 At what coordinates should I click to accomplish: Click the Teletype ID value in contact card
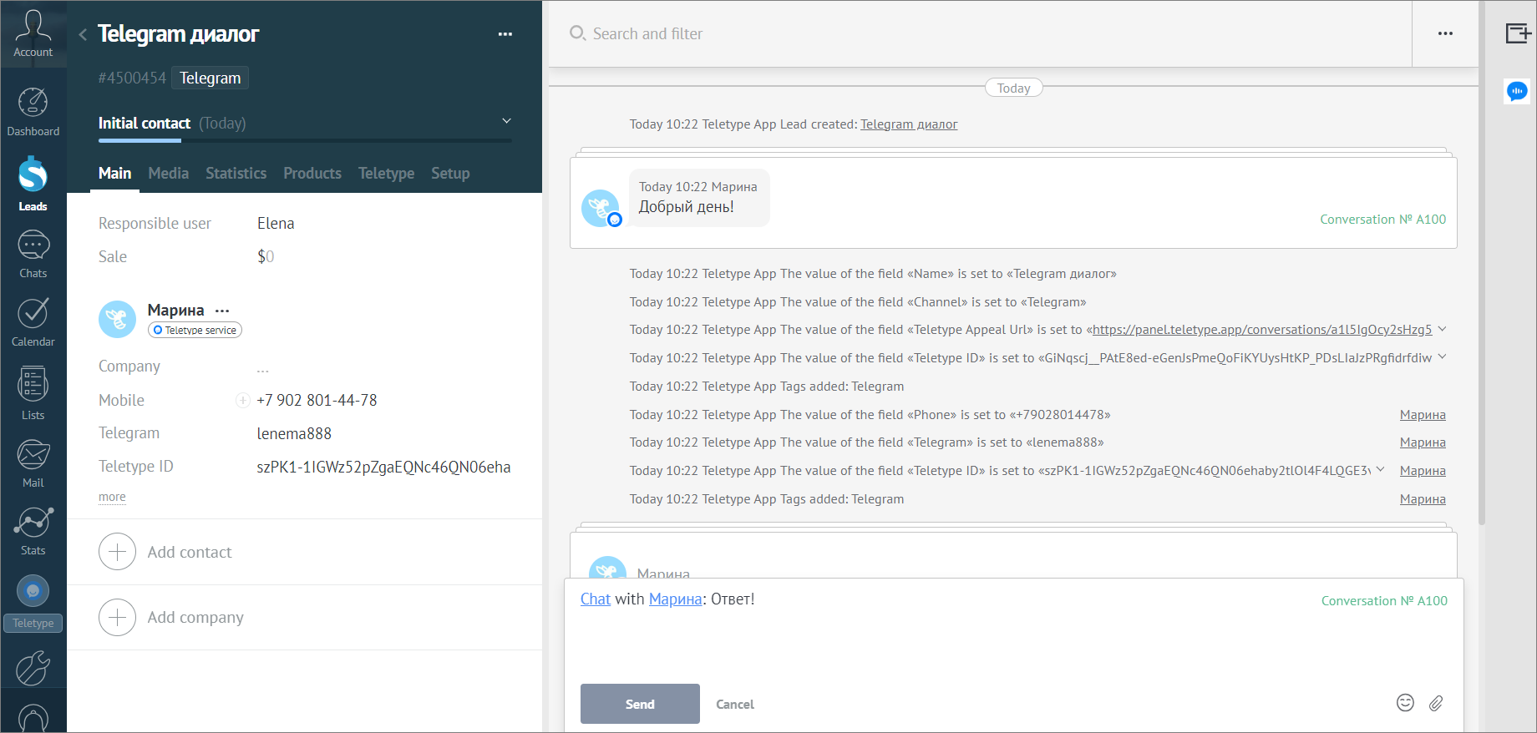click(383, 468)
